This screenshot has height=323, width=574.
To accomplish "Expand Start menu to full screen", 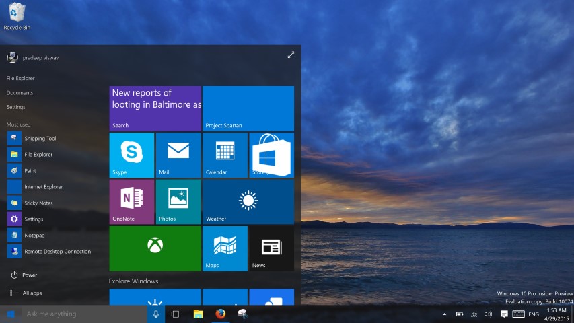I will click(x=291, y=55).
